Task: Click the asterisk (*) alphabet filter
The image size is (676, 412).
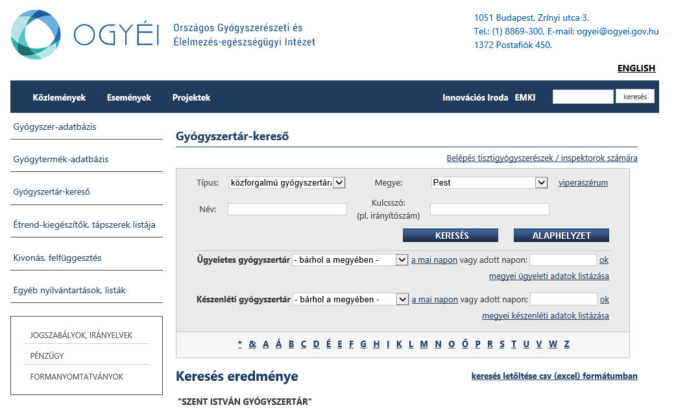Action: tap(240, 344)
